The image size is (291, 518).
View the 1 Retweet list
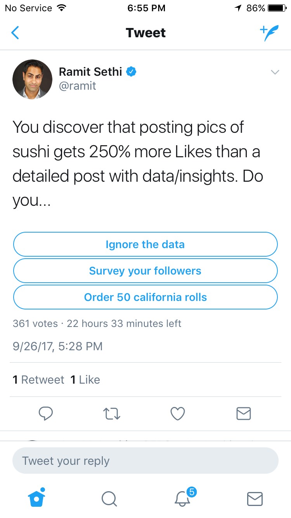pyautogui.click(x=38, y=380)
